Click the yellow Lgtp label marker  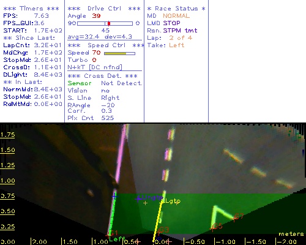click(173, 201)
